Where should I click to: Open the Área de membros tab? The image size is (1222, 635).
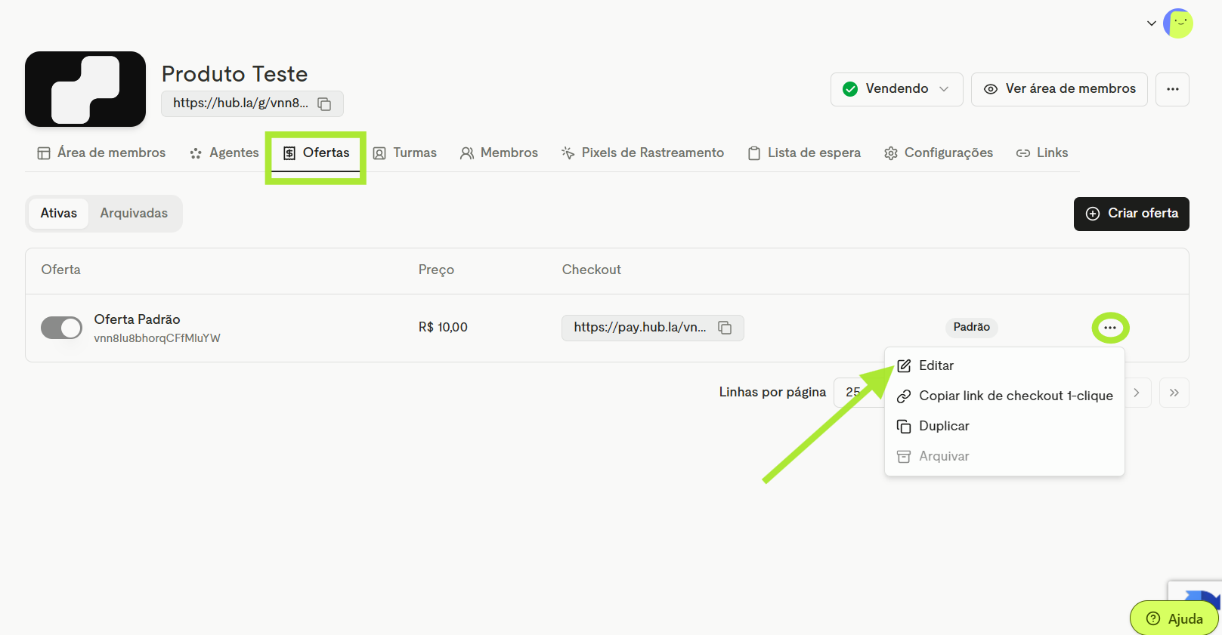(x=101, y=153)
